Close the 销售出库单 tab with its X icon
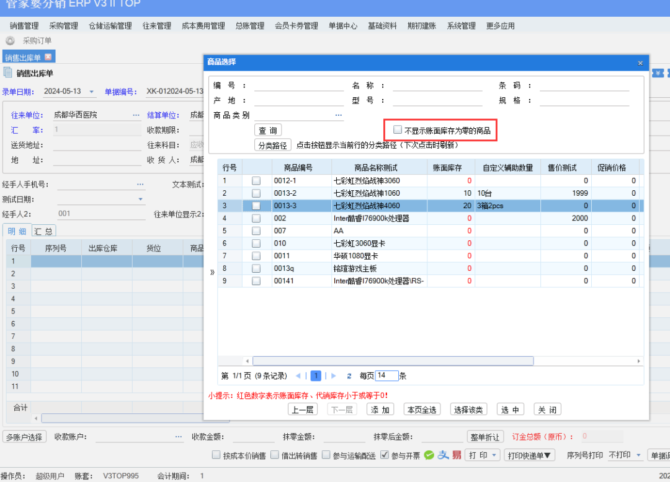 pos(48,57)
